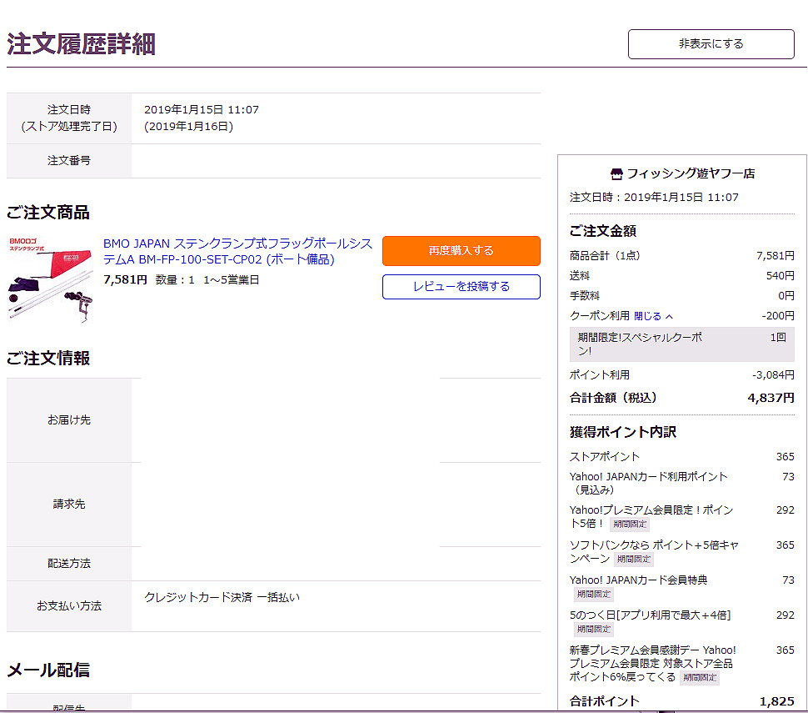Image resolution: width=808 pixels, height=713 pixels.
Task: Click the 配送方法 row label
Action: click(x=69, y=564)
